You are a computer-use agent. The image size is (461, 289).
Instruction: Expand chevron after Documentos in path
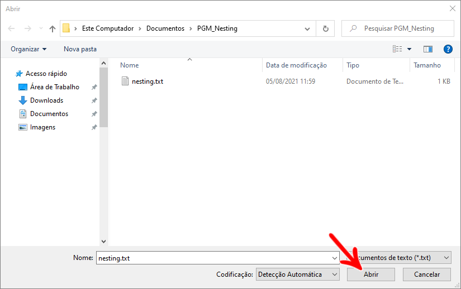pos(191,29)
